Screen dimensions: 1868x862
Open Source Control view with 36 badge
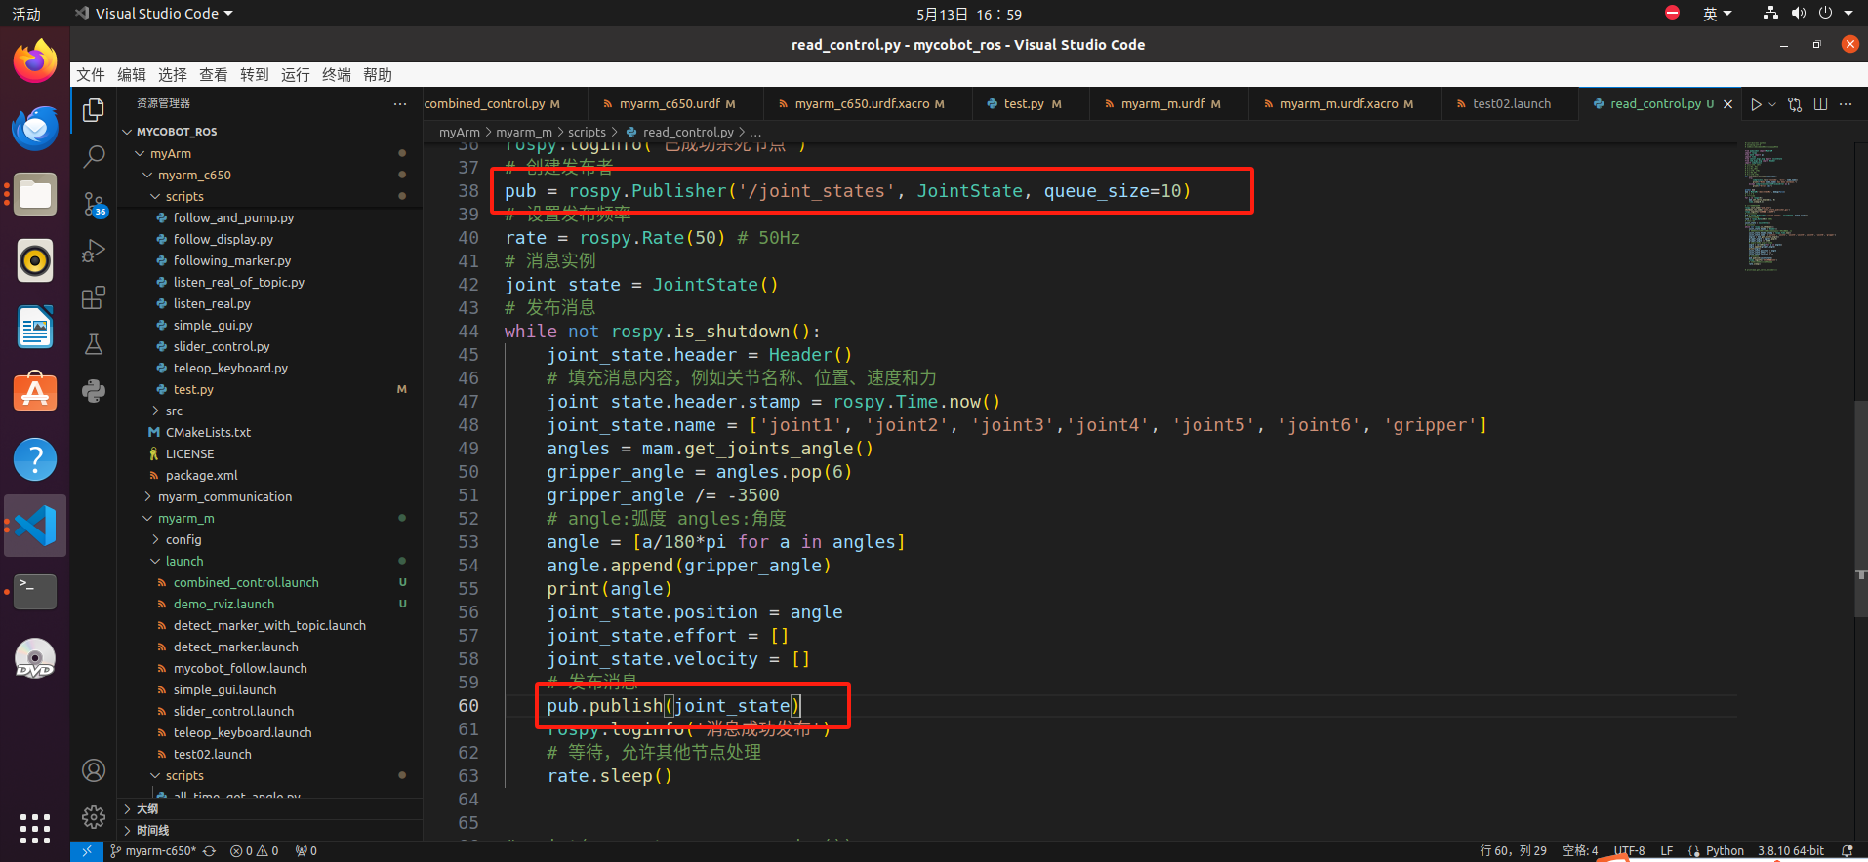pyautogui.click(x=94, y=204)
